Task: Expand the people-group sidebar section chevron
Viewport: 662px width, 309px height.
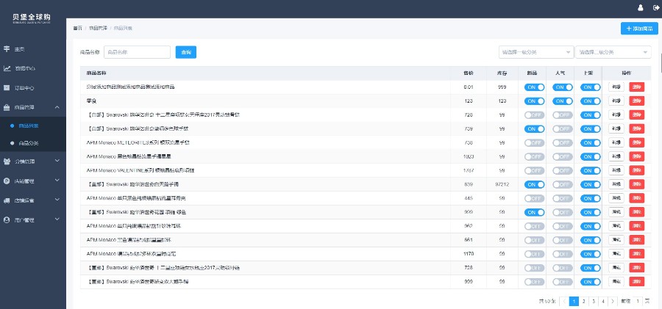Action: tap(57, 161)
